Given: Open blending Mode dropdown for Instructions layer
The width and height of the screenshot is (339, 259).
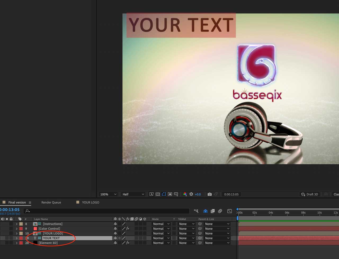Looking at the screenshot, I should (x=161, y=224).
